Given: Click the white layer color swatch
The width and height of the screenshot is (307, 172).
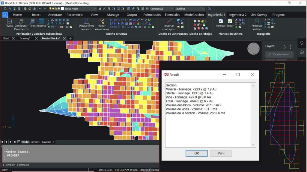Looking at the screenshot, I should [63, 9].
